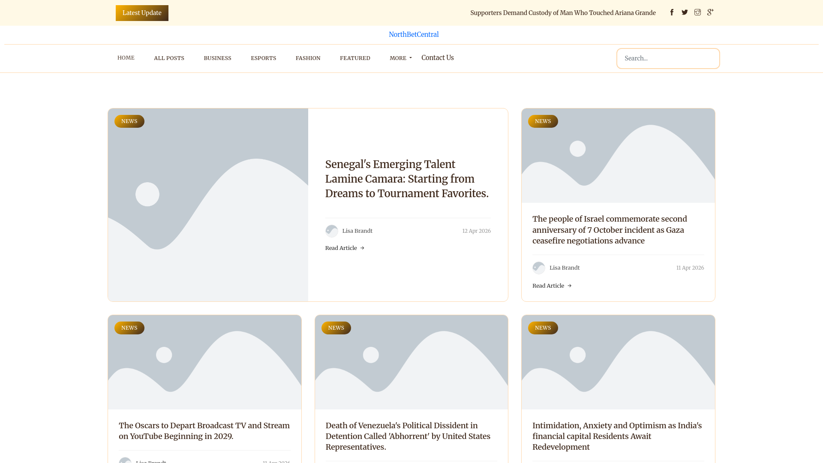The image size is (823, 463).
Task: Click the Contact Us link
Action: click(x=437, y=57)
